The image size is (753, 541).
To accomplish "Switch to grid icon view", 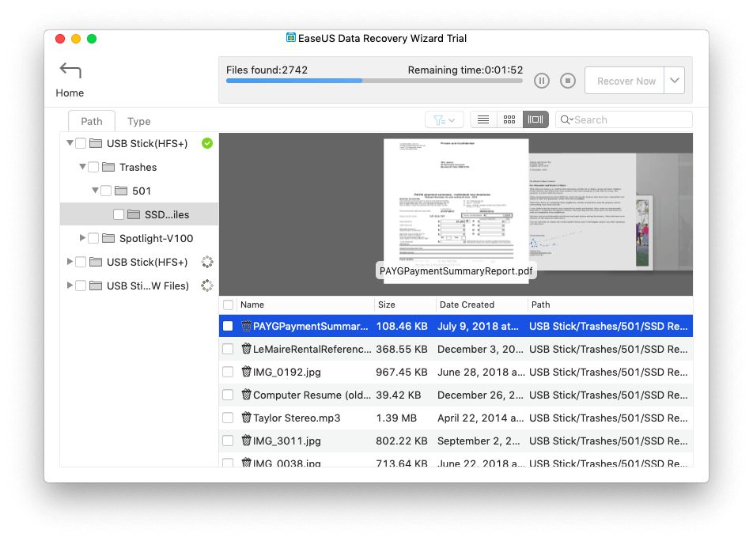I will pyautogui.click(x=509, y=119).
